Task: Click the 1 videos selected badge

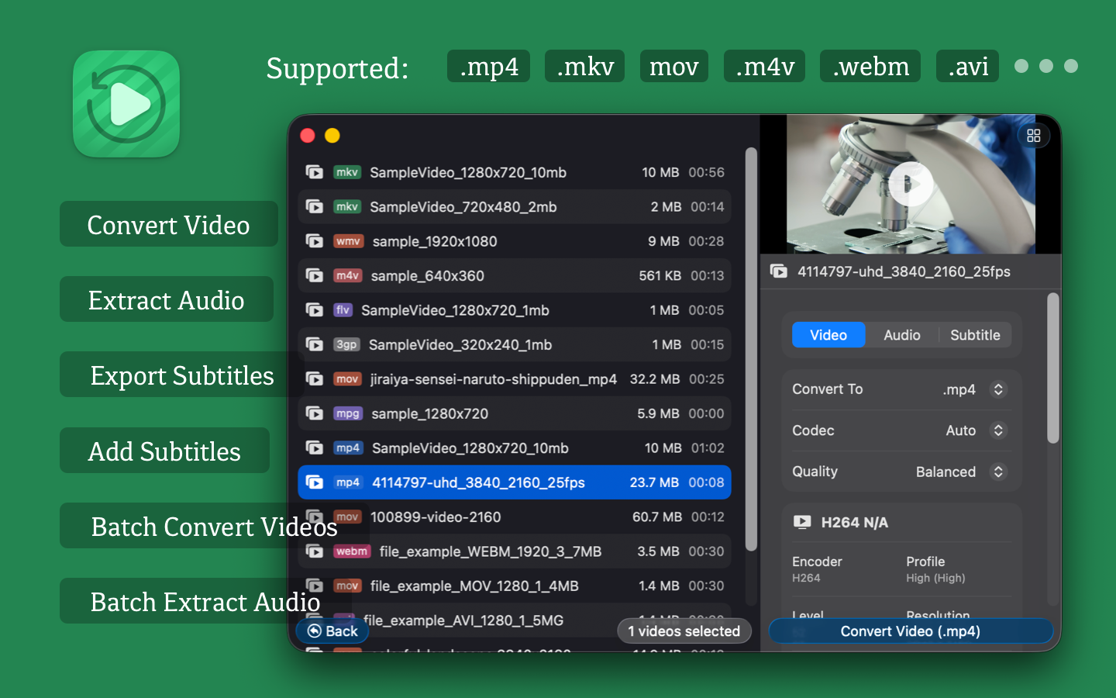Action: [x=684, y=631]
